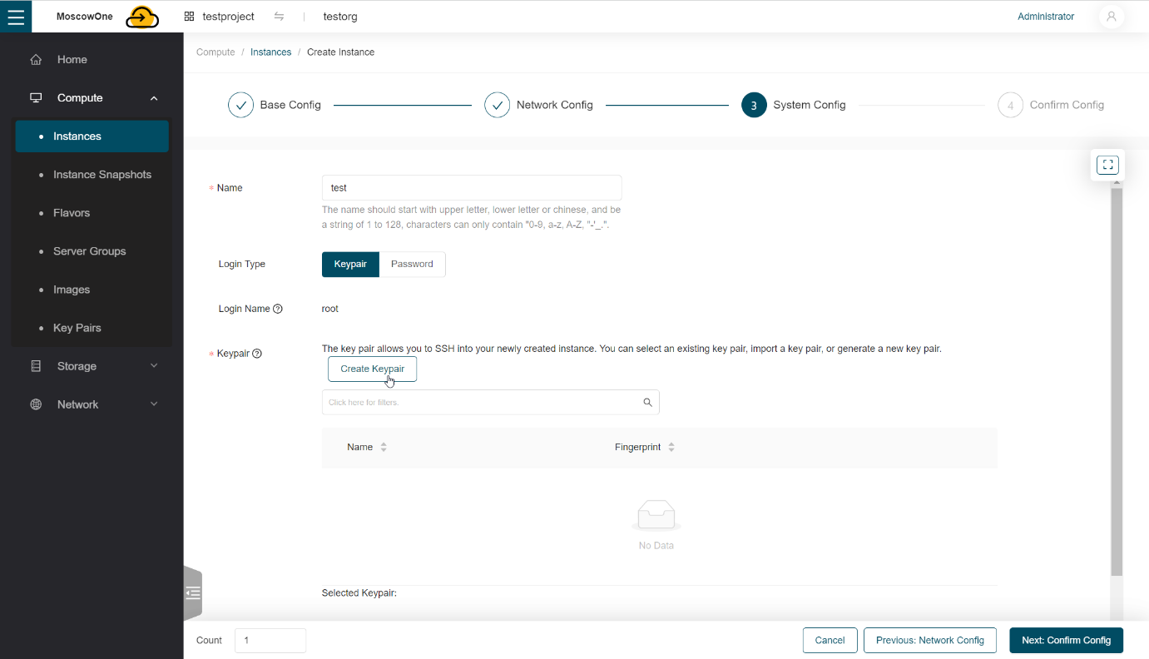The image size is (1149, 659).
Task: Click the search magnifier in the filter bar
Action: click(x=647, y=402)
